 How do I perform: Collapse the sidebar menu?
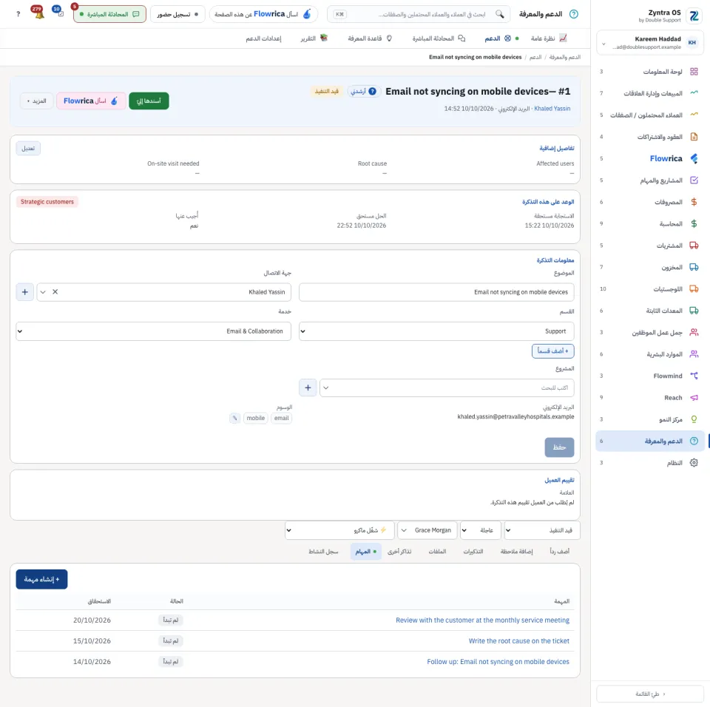click(650, 694)
